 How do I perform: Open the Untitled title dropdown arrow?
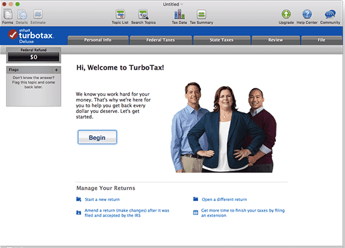182,4
